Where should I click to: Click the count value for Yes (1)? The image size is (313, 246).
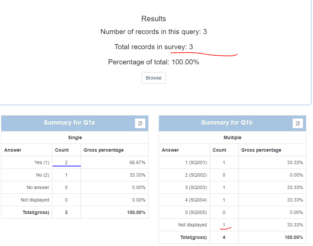coord(66,162)
